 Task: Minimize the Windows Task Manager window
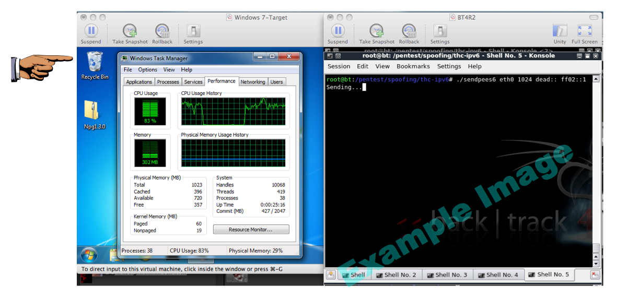[x=260, y=57]
